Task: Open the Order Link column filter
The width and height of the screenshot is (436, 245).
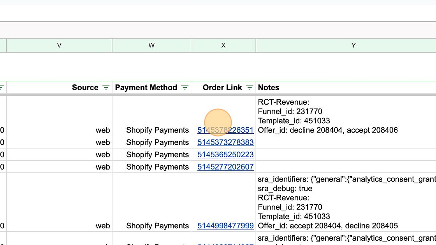Action: (x=250, y=88)
